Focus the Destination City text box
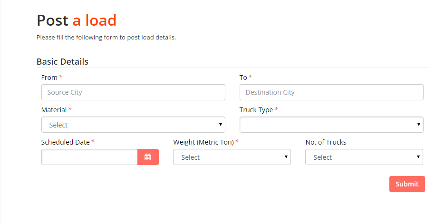This screenshot has width=435, height=224. tap(331, 92)
